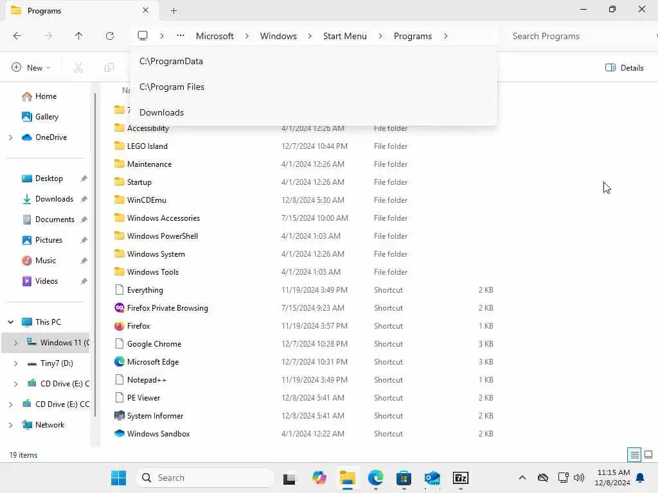658x493 pixels.
Task: Open Downloads quick access folder
Action: tap(54, 199)
